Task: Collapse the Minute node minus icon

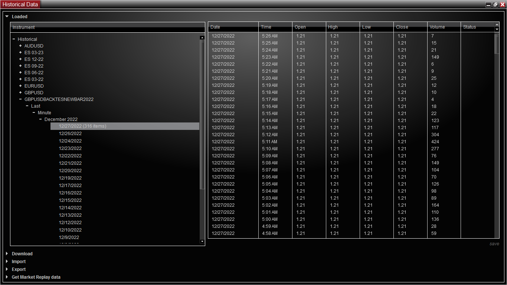Action: pos(34,112)
